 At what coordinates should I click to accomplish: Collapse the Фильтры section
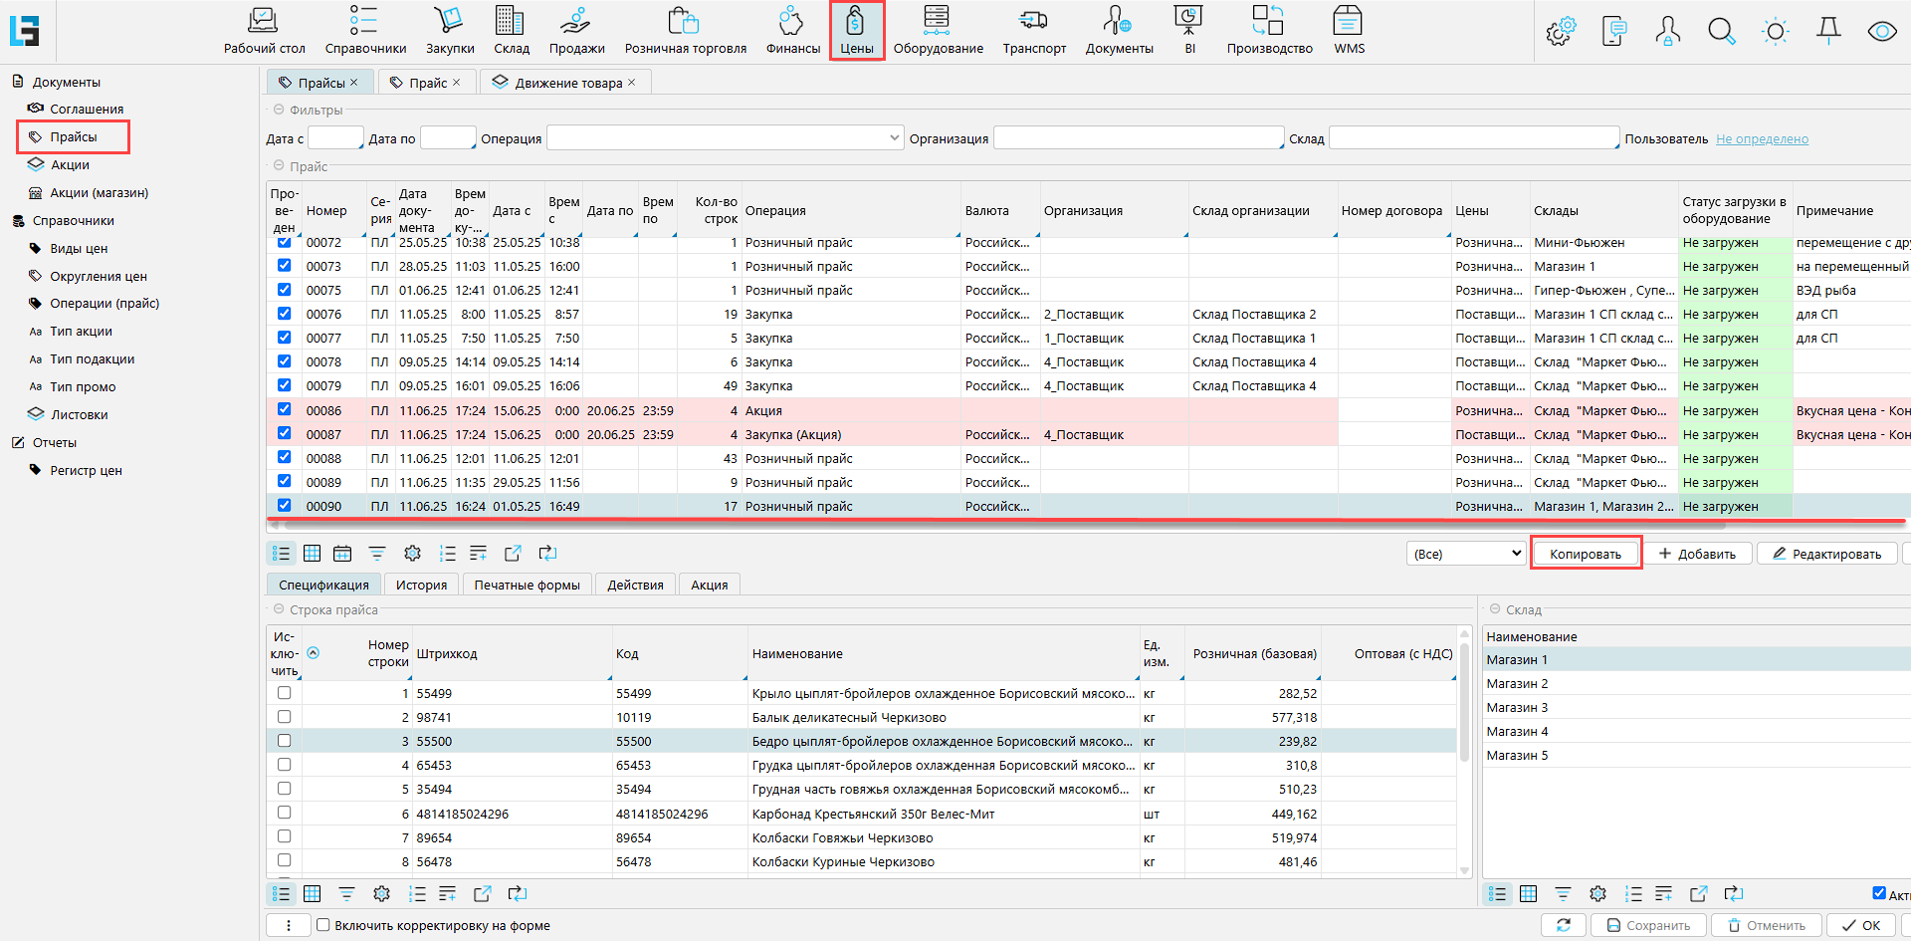click(x=279, y=111)
